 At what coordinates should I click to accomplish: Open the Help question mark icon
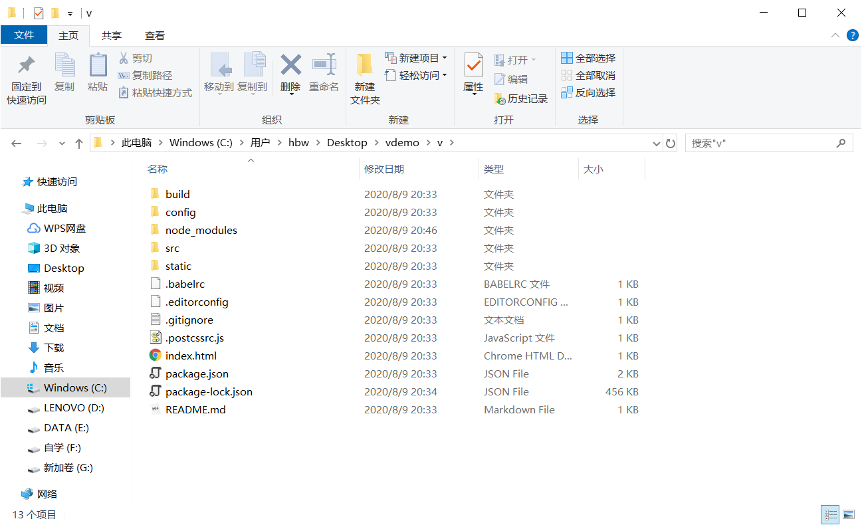pos(852,35)
